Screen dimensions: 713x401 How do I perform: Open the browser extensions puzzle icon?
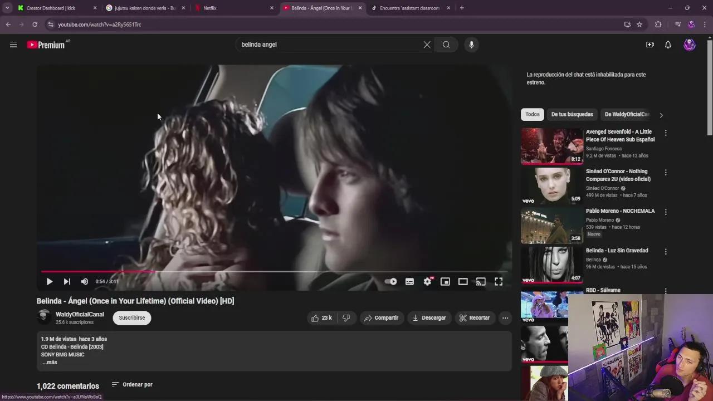point(658,25)
